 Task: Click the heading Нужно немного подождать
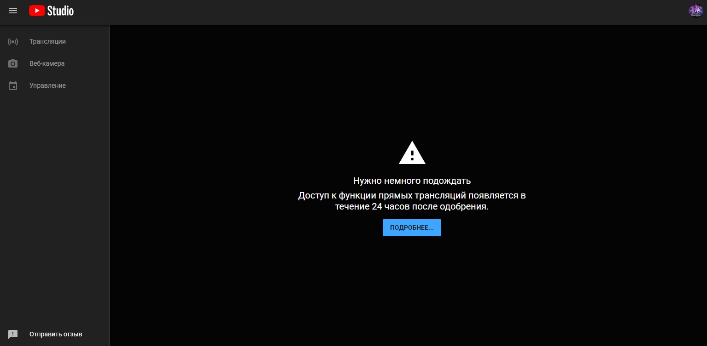pos(412,181)
